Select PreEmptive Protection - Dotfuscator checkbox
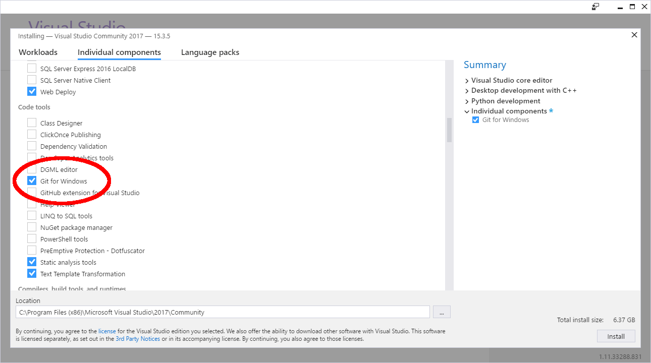651x363 pixels. (32, 251)
